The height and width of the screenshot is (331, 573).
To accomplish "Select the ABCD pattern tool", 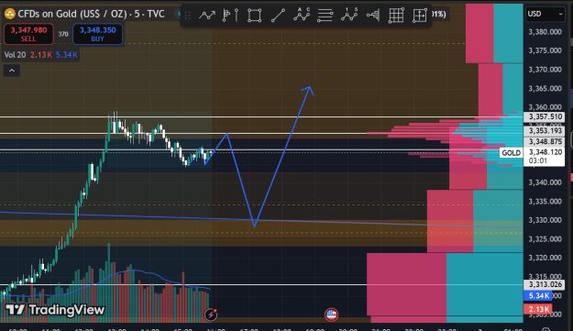I will coord(302,15).
